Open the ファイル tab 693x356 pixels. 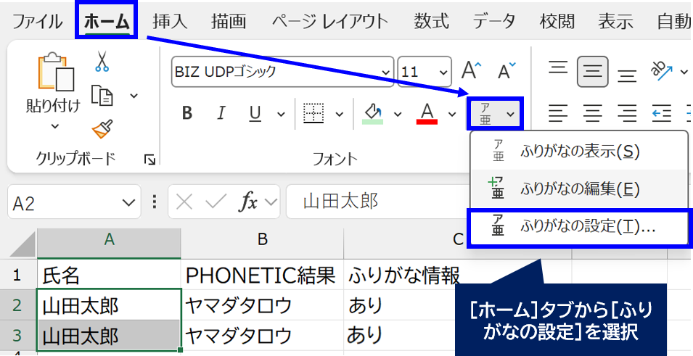[x=37, y=22]
